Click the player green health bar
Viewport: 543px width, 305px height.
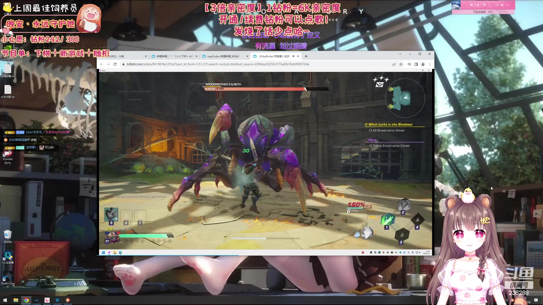pos(146,236)
